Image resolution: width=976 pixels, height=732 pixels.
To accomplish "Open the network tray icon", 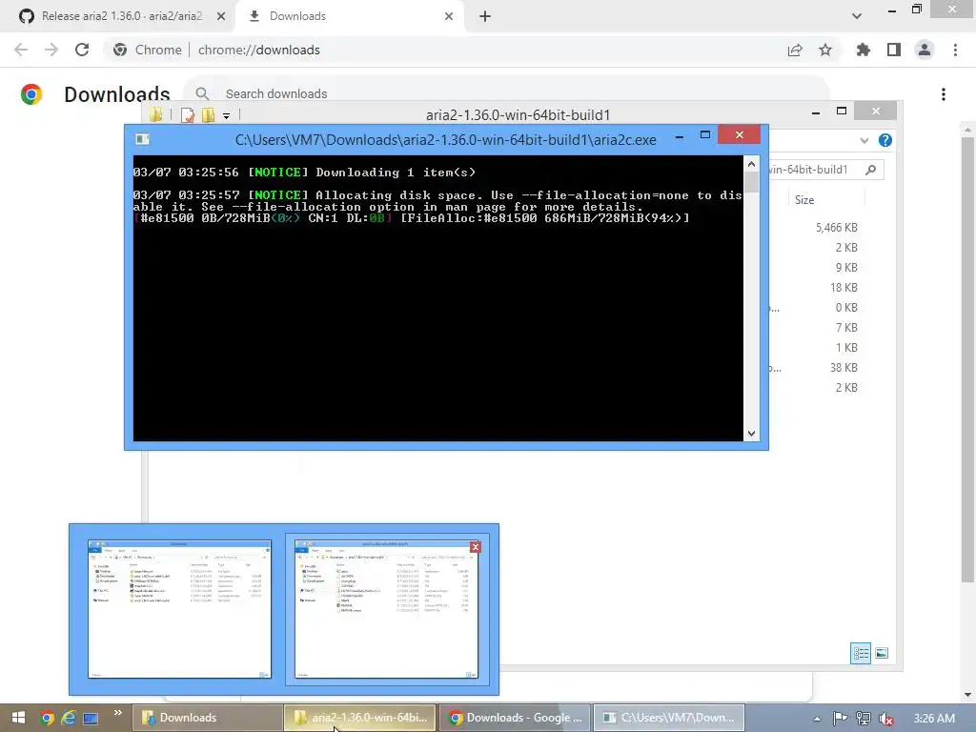I will pos(864,719).
